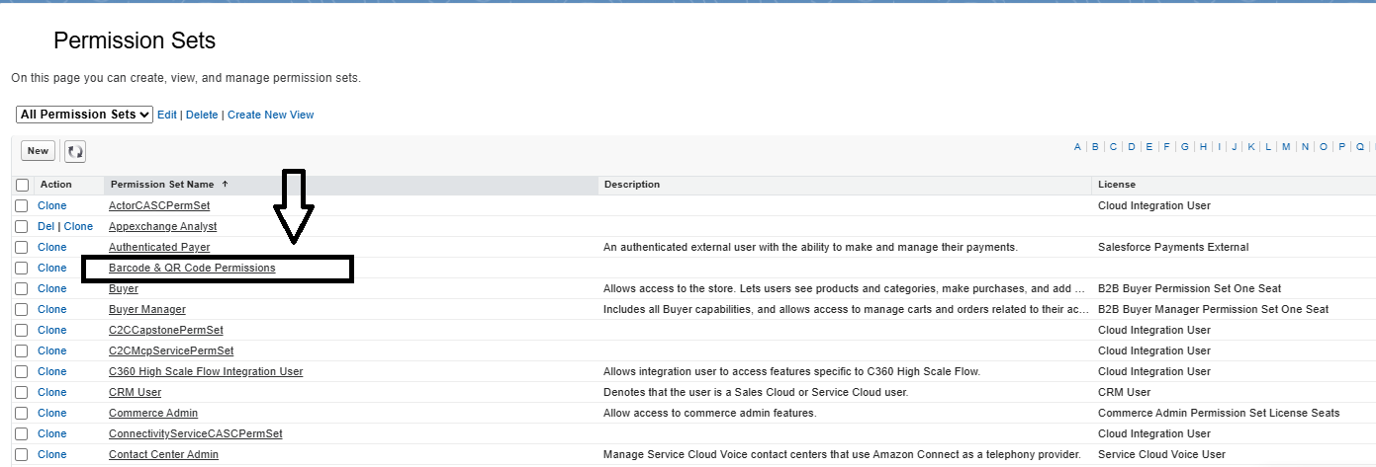The image size is (1376, 467).
Task: Delete the Appexchange Analyst permission set
Action: [x=46, y=226]
